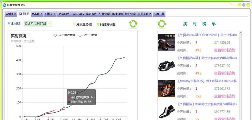Screen dimensions: 252x120
Task: Open the 订单管理 tab
Action: click(x=104, y=14)
